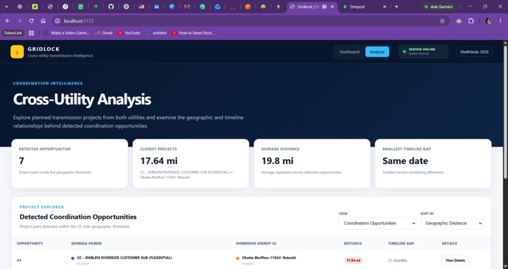Click the Smallest Timeline Gap card
This screenshot has height=269, width=508.
tap(433, 163)
